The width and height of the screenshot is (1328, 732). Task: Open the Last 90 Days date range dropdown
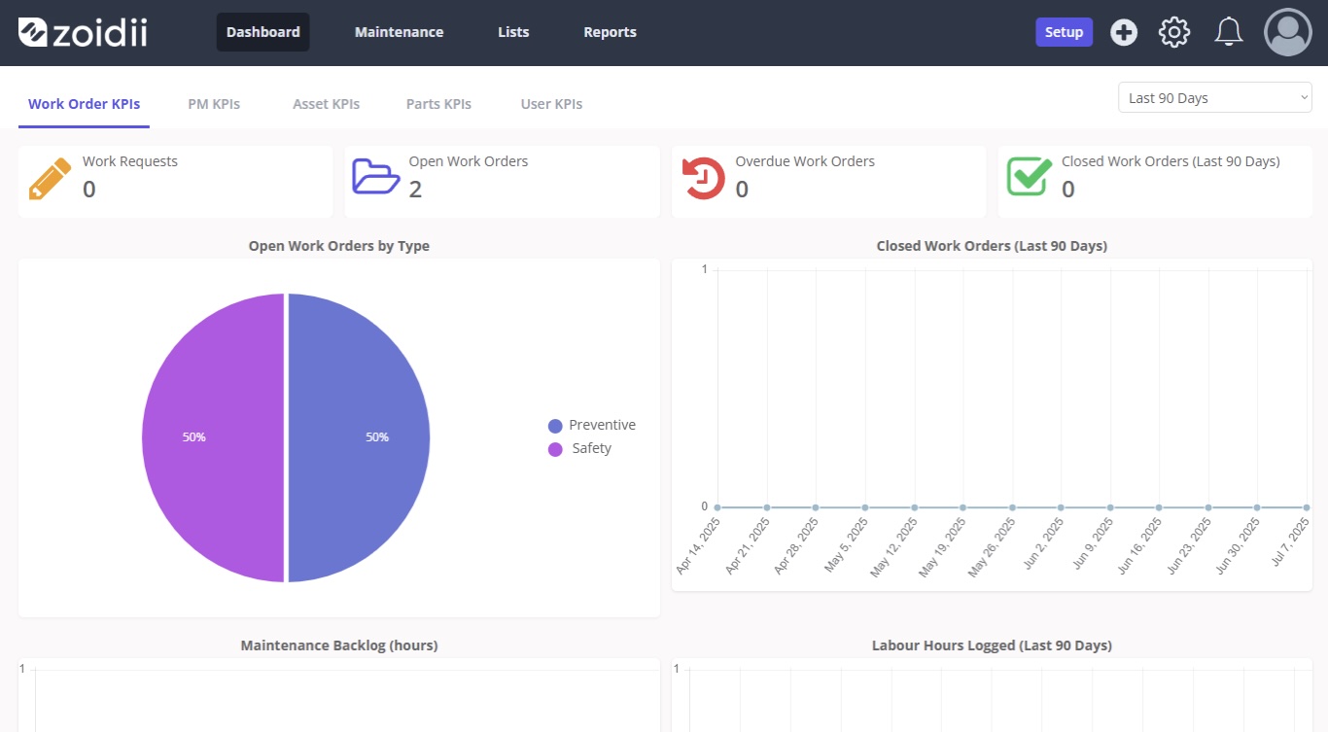coord(1214,97)
